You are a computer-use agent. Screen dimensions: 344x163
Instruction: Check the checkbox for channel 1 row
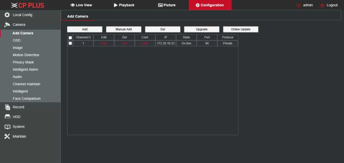point(70,43)
